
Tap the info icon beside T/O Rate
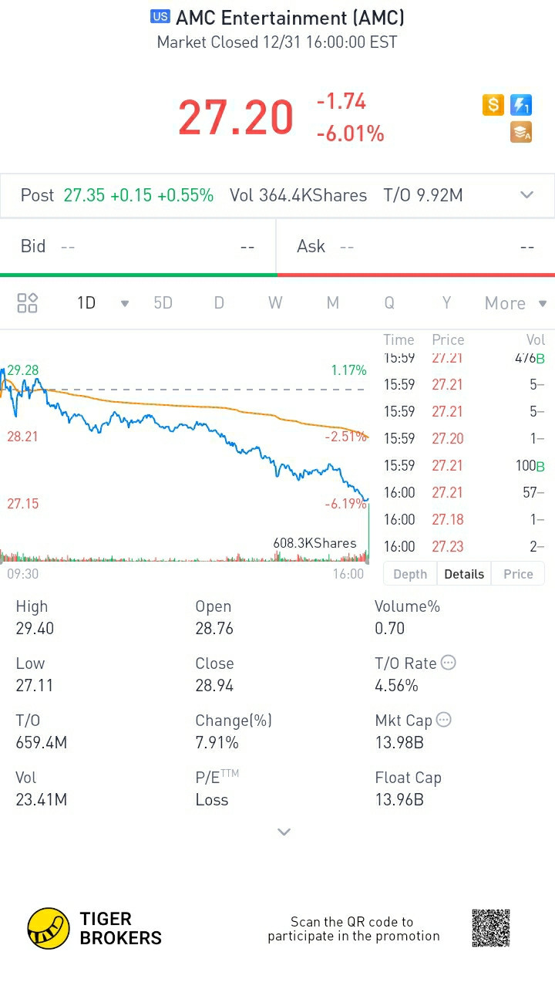pos(448,663)
